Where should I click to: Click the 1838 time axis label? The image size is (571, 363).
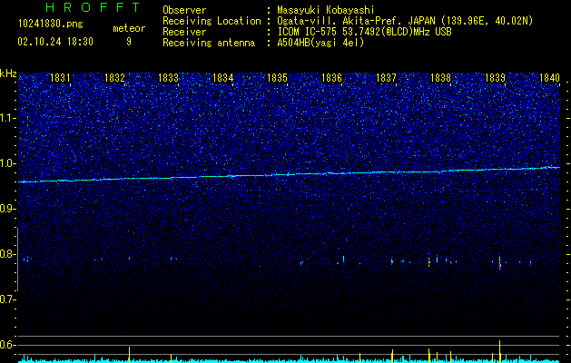click(x=440, y=78)
